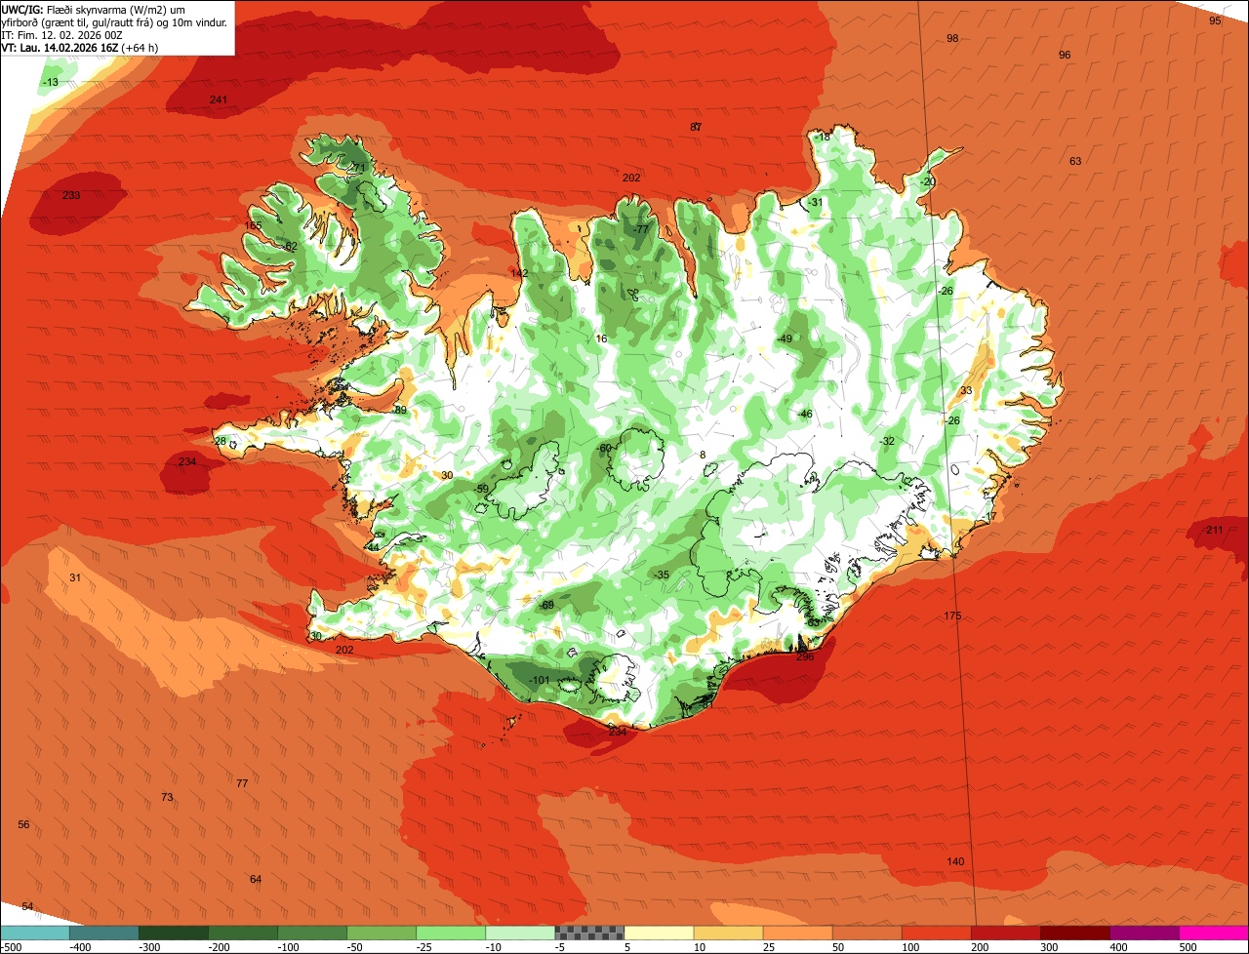Viewport: 1249px width, 954px height.
Task: Select the 165 value off the Westfjords
Action: (x=254, y=225)
